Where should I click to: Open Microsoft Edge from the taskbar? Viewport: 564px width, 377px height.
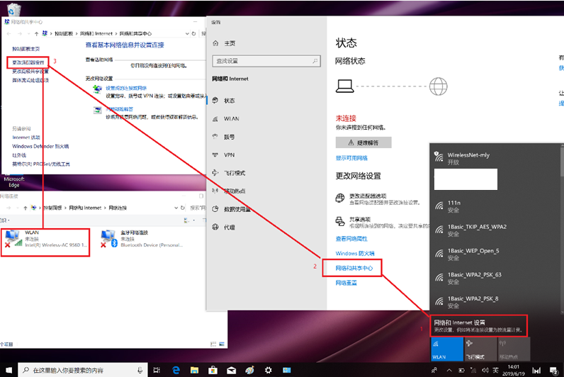pos(178,369)
